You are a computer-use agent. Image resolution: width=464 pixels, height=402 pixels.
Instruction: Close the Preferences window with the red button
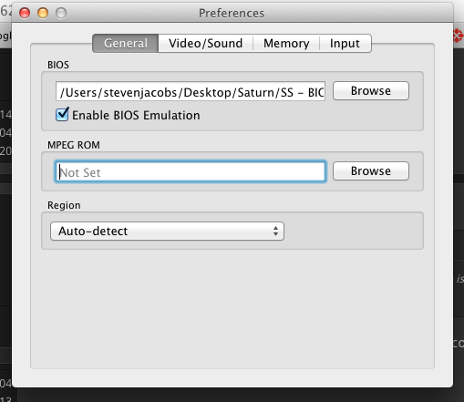pyautogui.click(x=25, y=13)
